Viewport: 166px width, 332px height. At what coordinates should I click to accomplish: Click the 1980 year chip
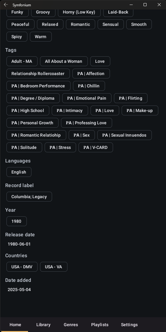(16, 221)
